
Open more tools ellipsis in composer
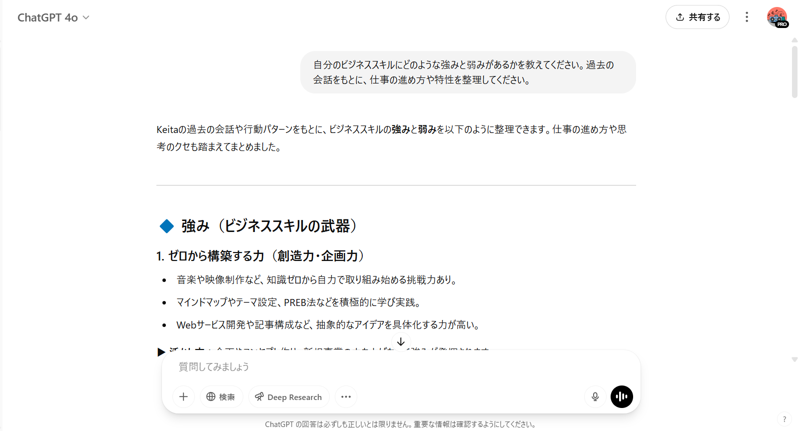[346, 396]
